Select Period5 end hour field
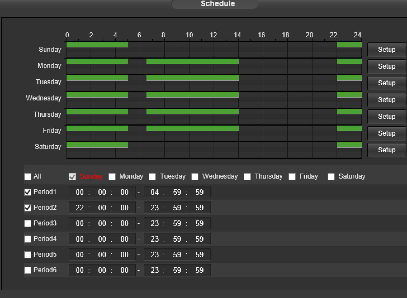Image resolution: width=407 pixels, height=298 pixels. 155,255
